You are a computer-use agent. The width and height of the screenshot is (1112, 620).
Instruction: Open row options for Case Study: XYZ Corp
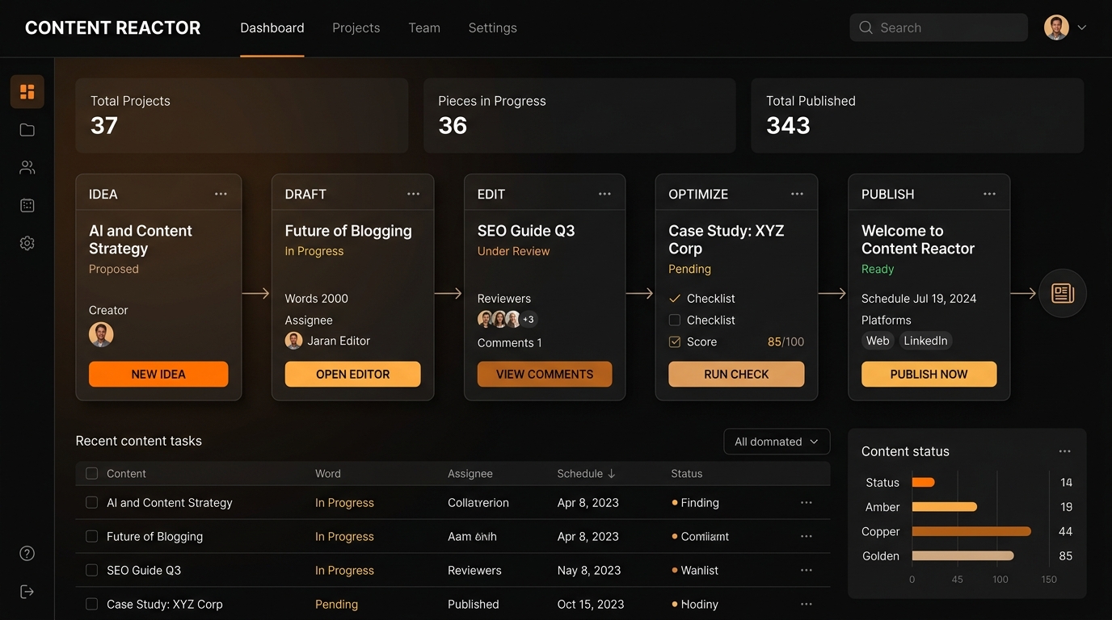click(x=806, y=604)
